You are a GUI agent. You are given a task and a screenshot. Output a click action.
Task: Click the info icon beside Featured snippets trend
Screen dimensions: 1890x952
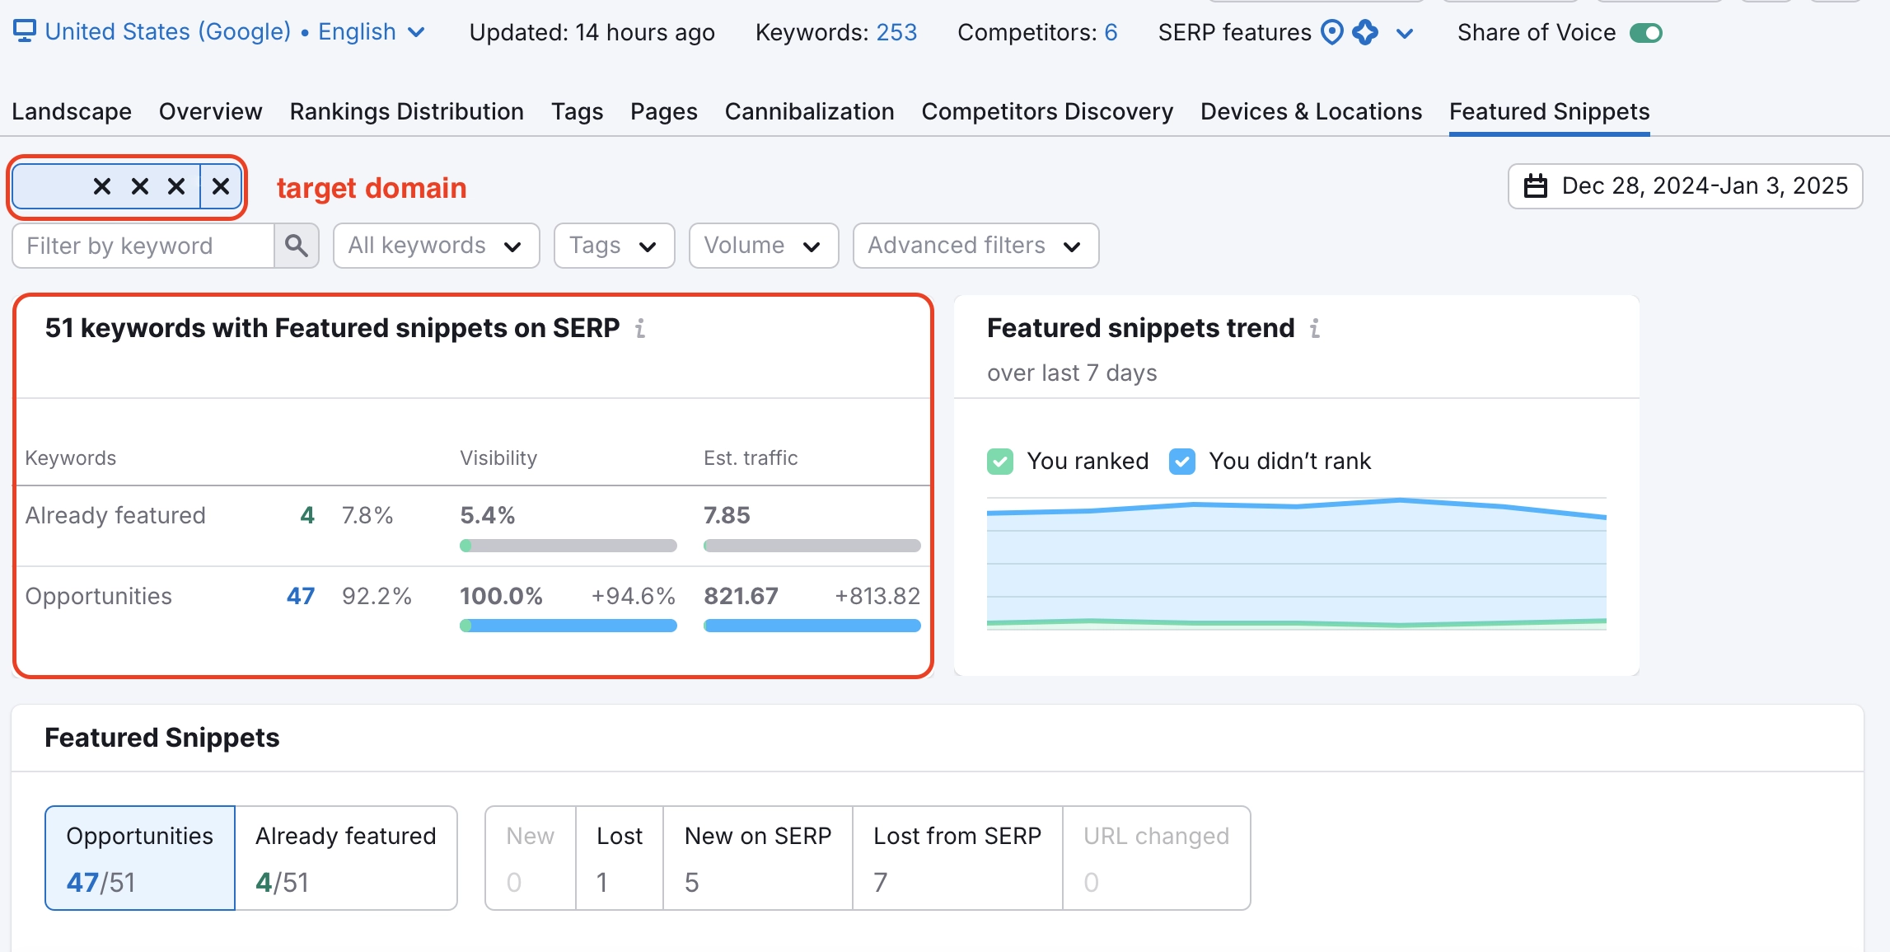tap(1315, 329)
